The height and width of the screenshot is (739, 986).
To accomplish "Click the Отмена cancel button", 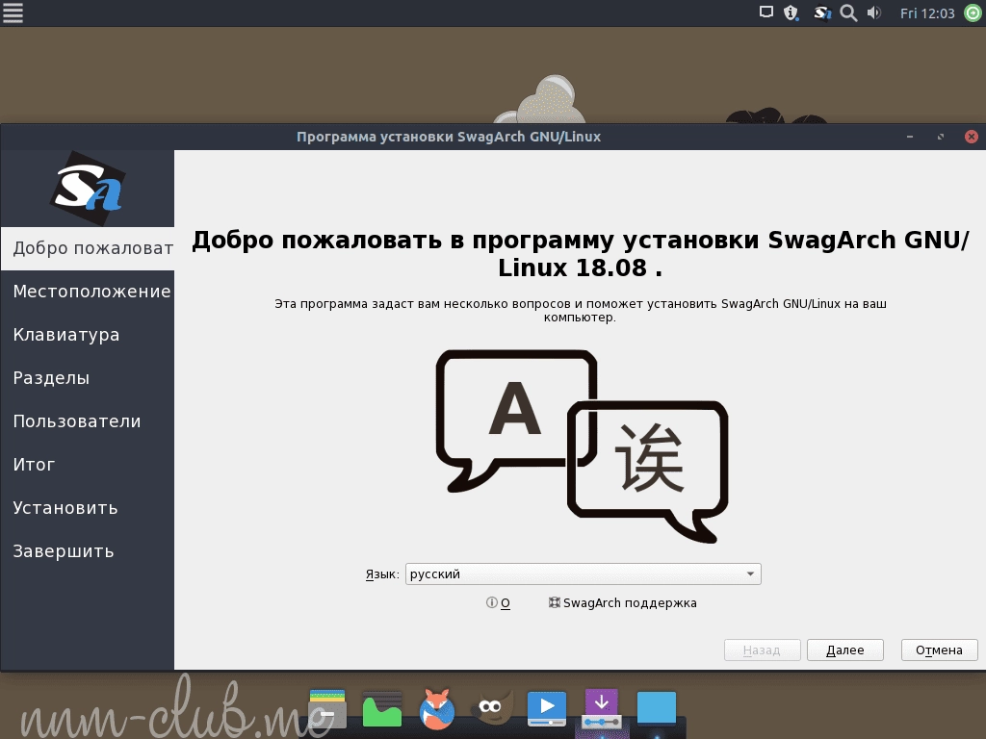I will click(939, 650).
